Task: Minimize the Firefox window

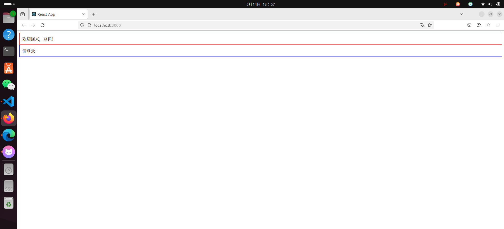Action: click(482, 14)
